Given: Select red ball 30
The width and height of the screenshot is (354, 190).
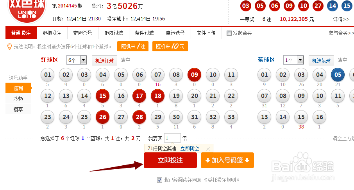Looking at the screenshot, I should pyautogui.click(x=176, y=117).
